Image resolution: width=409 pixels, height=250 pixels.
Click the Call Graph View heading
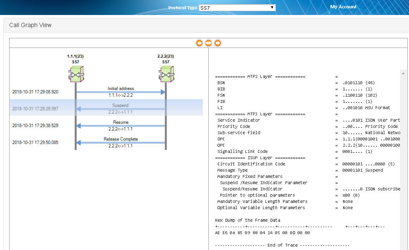coord(30,25)
